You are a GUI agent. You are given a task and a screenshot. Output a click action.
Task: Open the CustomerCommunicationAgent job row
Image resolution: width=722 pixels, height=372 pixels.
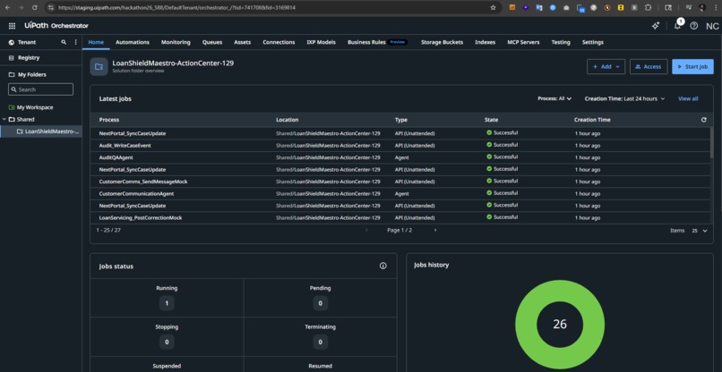[400, 193]
